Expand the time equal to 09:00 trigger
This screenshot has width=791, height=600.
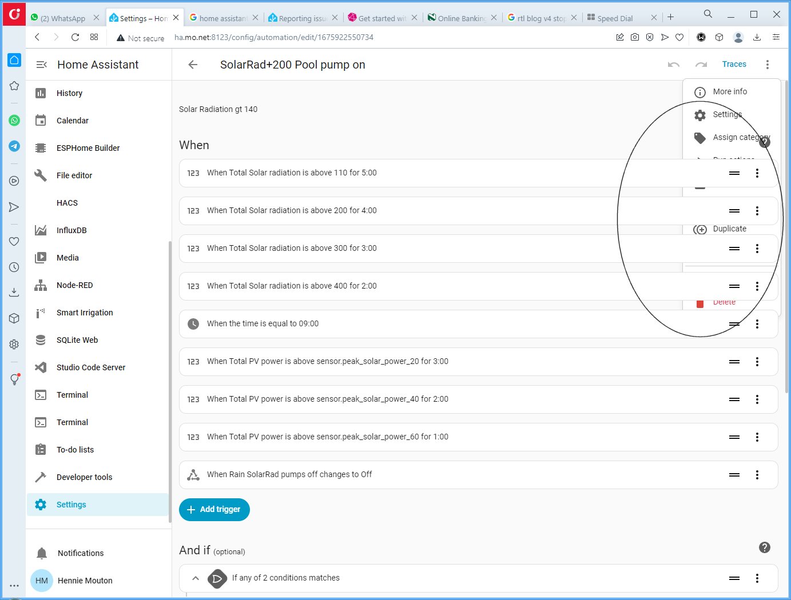(478, 324)
